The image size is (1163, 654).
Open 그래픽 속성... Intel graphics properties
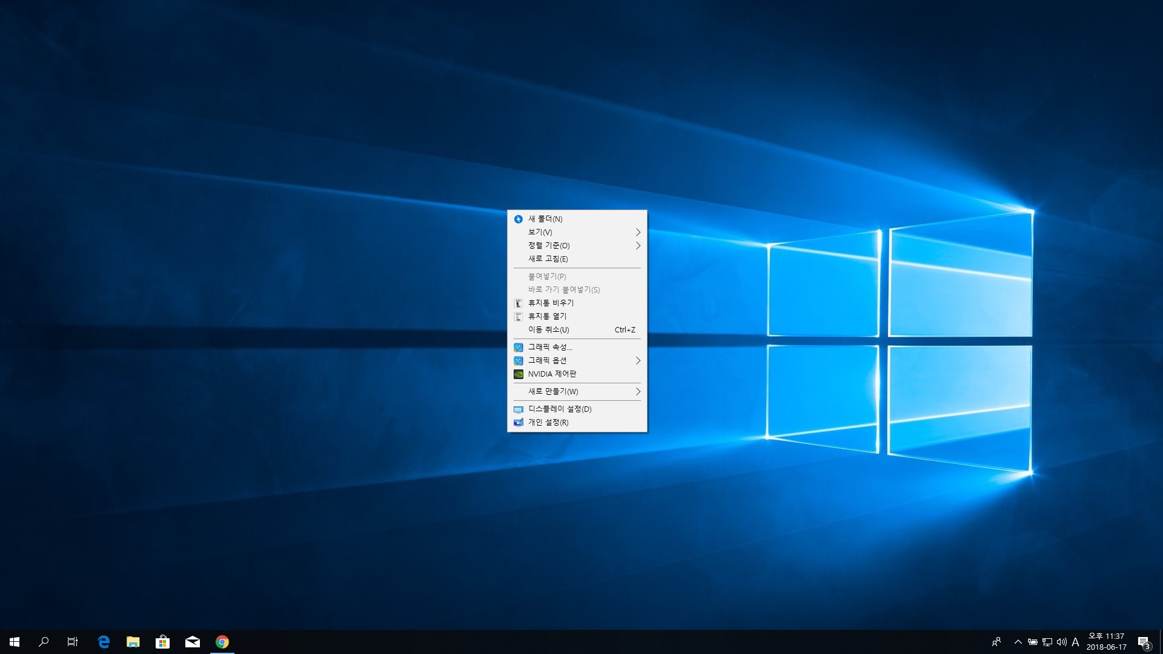point(577,347)
